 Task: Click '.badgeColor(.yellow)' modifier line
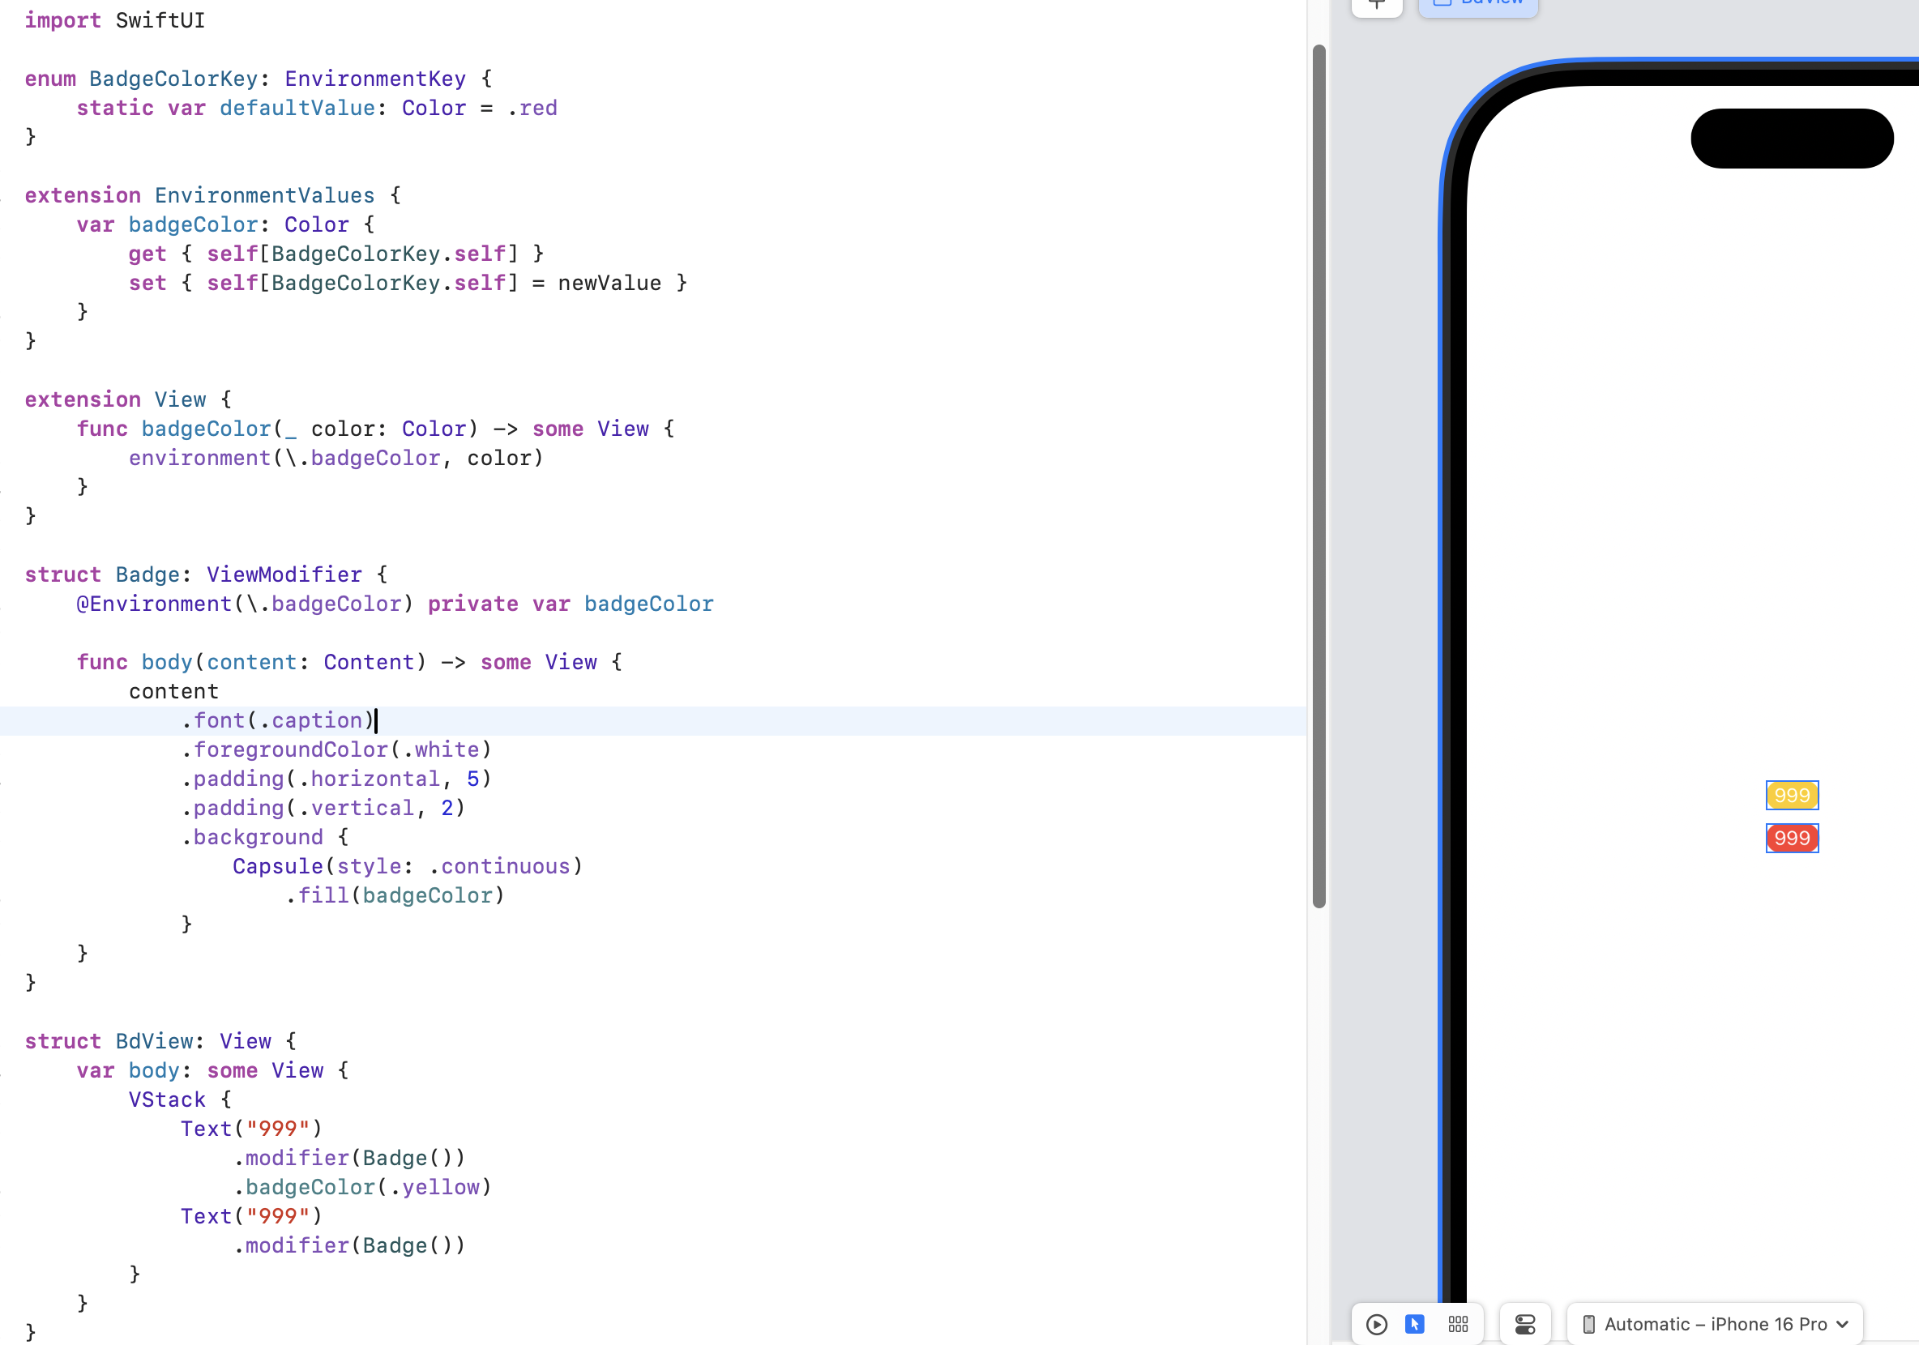click(x=362, y=1187)
